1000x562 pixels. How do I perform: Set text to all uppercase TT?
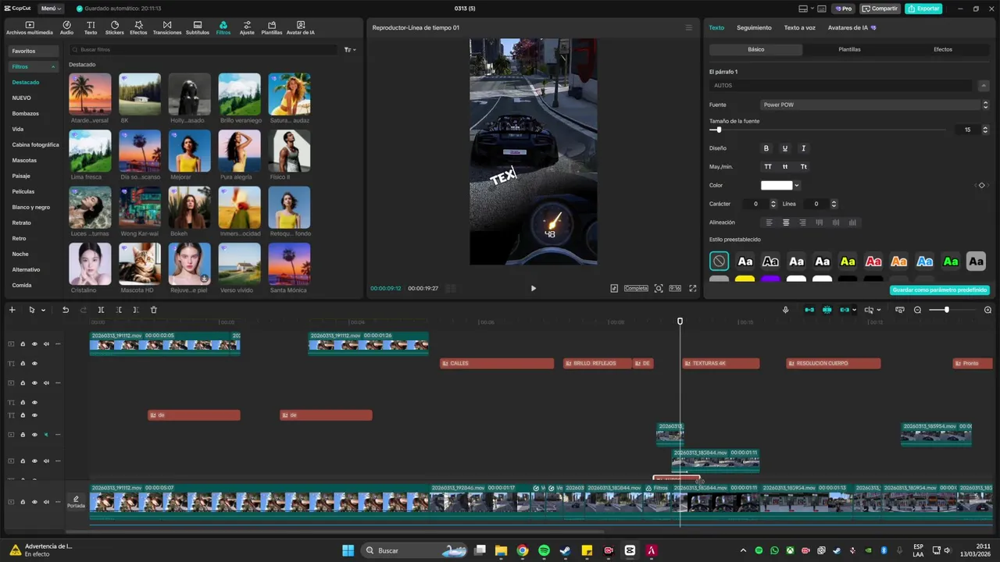click(767, 167)
